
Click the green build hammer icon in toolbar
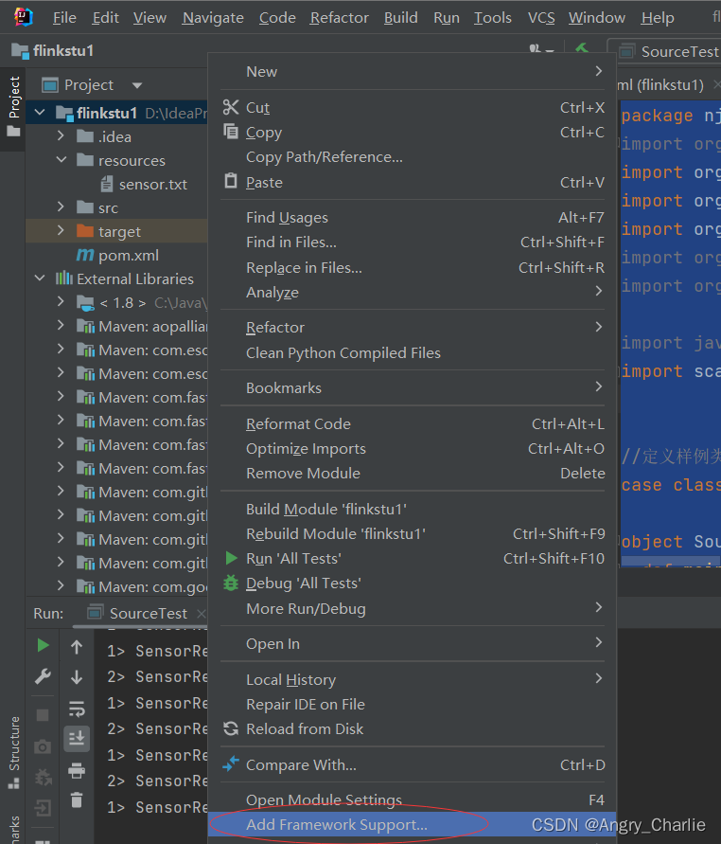[581, 49]
